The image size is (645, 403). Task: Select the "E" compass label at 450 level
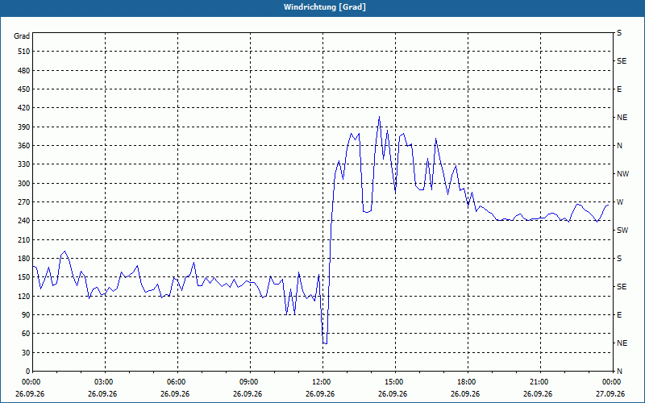(619, 89)
